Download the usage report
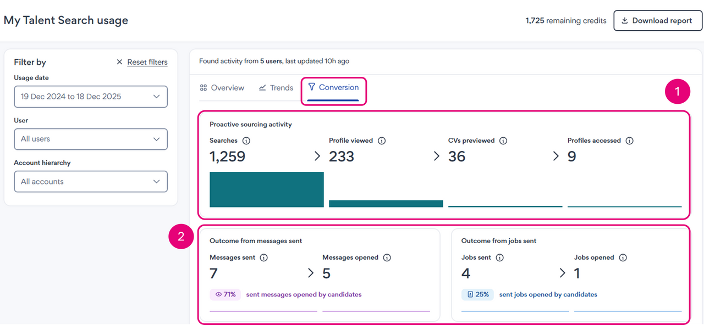Screen dimensions: 704x325 coord(657,21)
